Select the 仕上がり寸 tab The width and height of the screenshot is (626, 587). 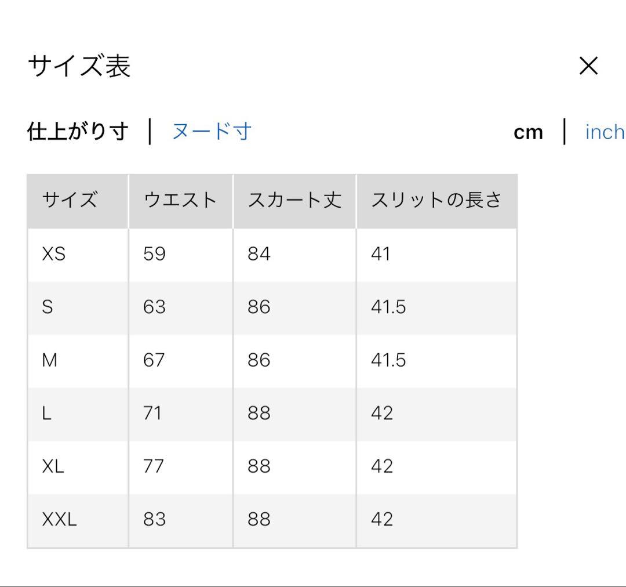(x=78, y=132)
